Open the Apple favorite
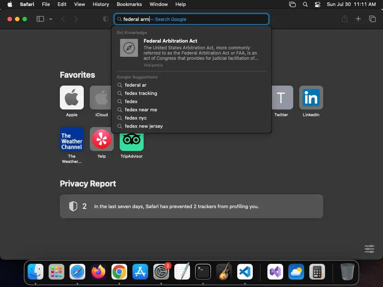This screenshot has width=383, height=287. click(72, 98)
